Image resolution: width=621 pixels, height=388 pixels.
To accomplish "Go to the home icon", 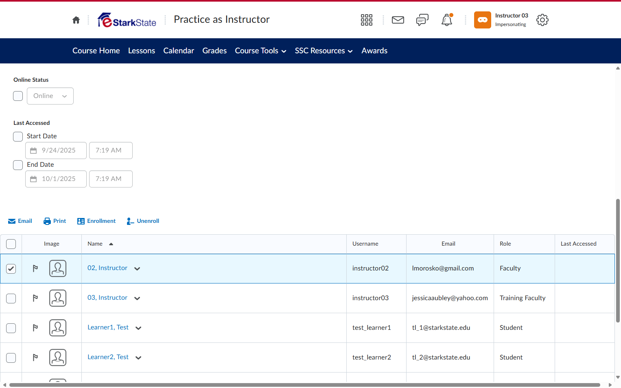I will coord(76,20).
